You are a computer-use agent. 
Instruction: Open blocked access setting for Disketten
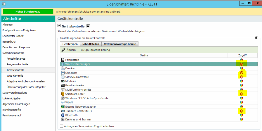(x=241, y=73)
